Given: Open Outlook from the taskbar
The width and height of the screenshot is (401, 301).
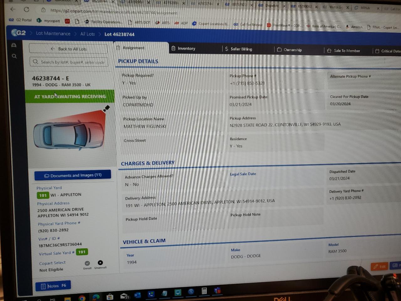Looking at the screenshot, I should click(x=137, y=295).
